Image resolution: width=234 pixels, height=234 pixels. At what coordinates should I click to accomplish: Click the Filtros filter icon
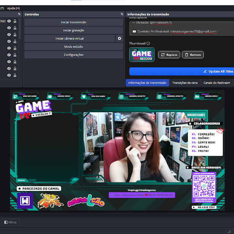pyautogui.click(x=6, y=222)
